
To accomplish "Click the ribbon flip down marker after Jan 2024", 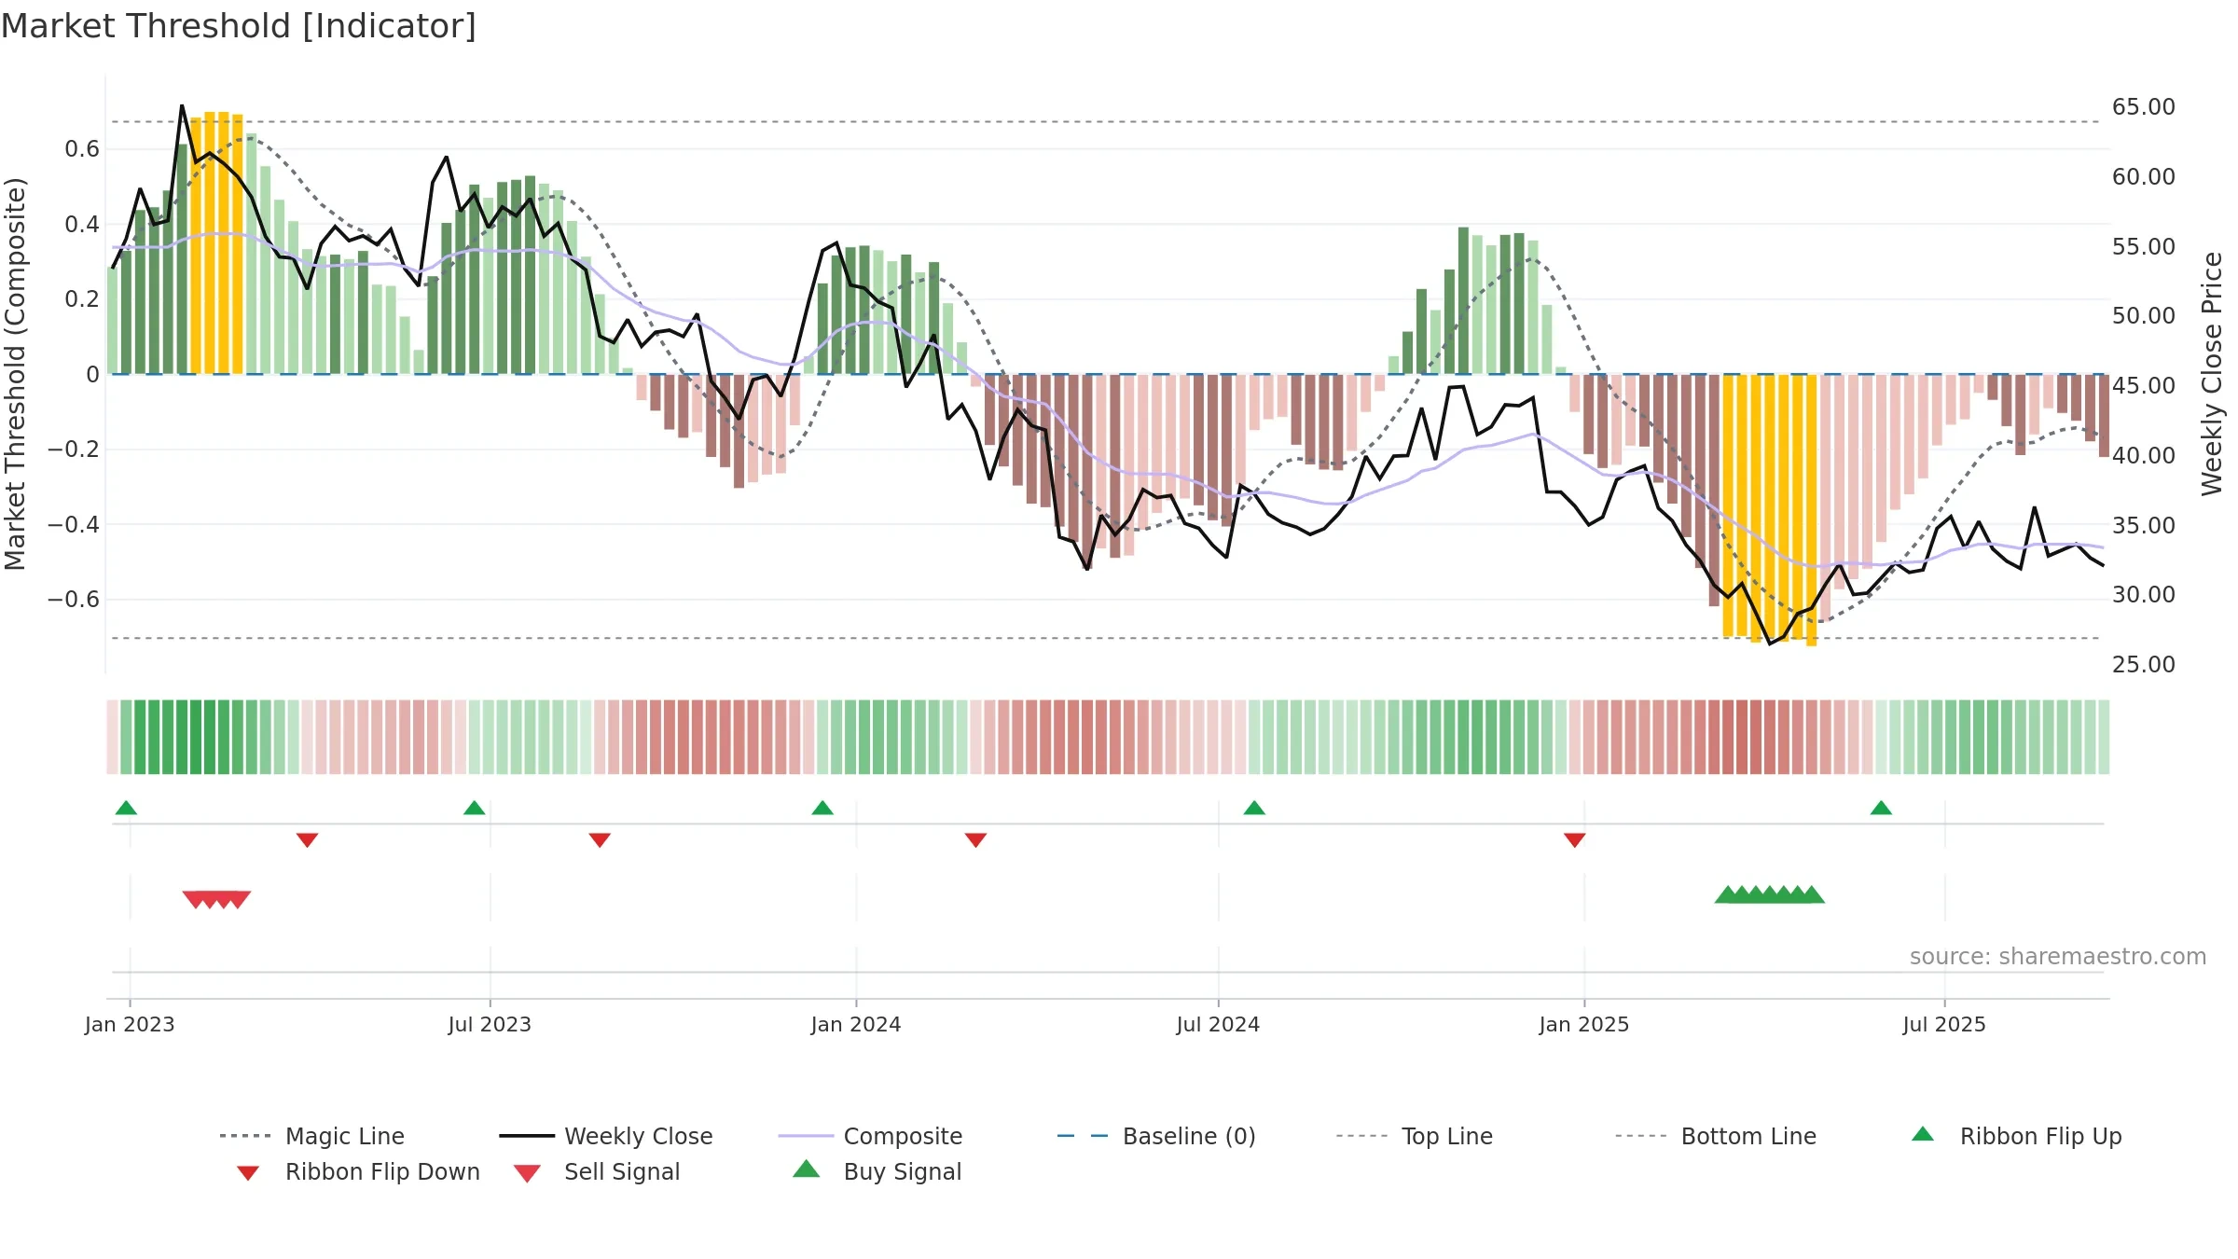I will pyautogui.click(x=975, y=840).
